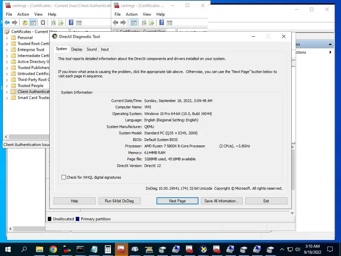Image resolution: width=341 pixels, height=256 pixels.
Task: Click Refresh icon in left certmgr toolbar
Action: click(x=53, y=22)
